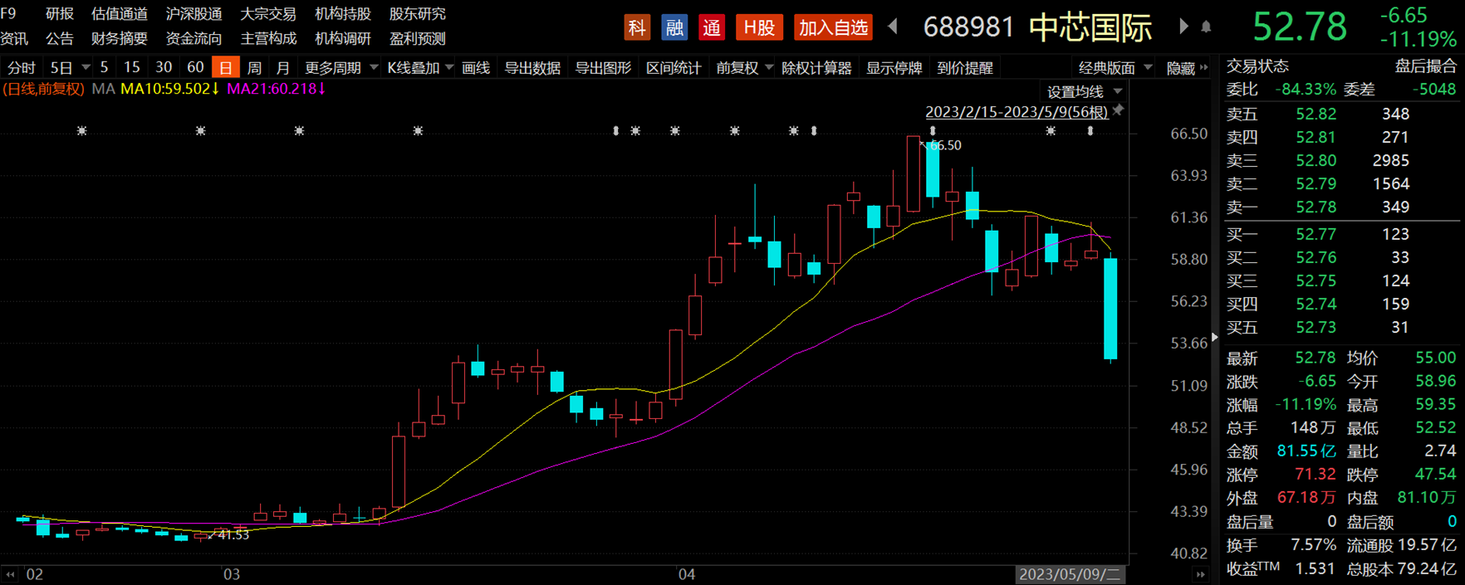This screenshot has height=585, width=1465.
Task: Go to next stock with right arrow
Action: coord(1183,27)
